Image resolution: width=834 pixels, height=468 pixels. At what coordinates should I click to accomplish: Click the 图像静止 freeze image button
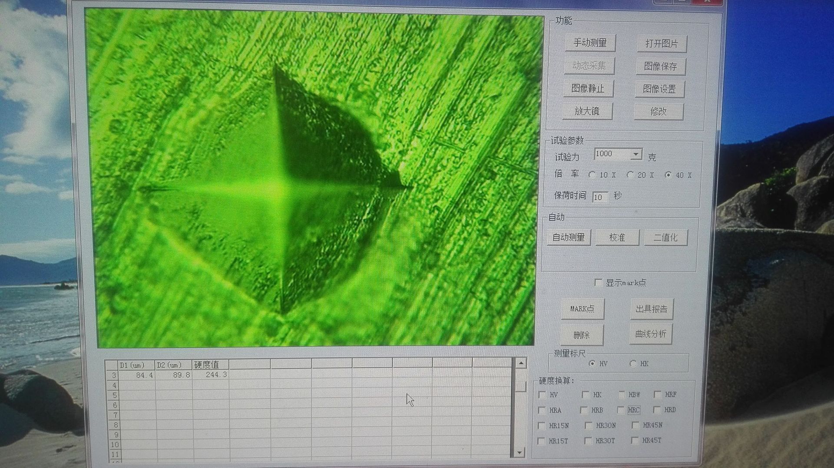[x=588, y=89]
